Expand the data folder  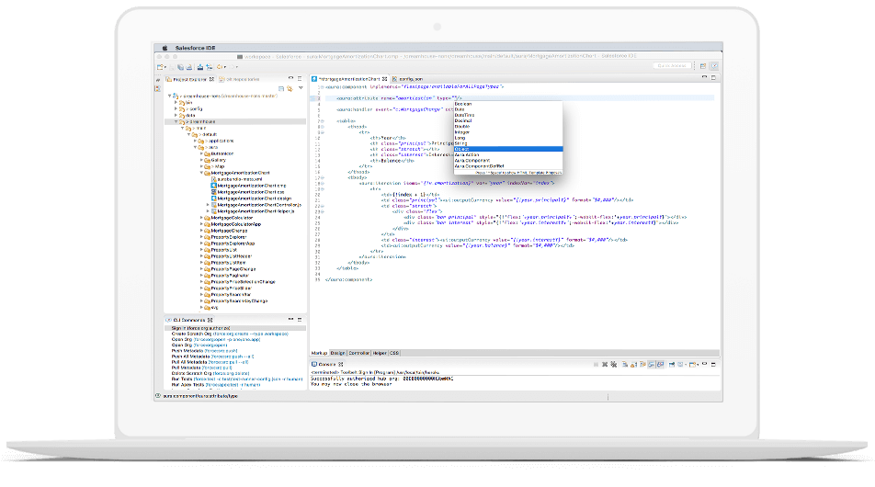click(176, 116)
